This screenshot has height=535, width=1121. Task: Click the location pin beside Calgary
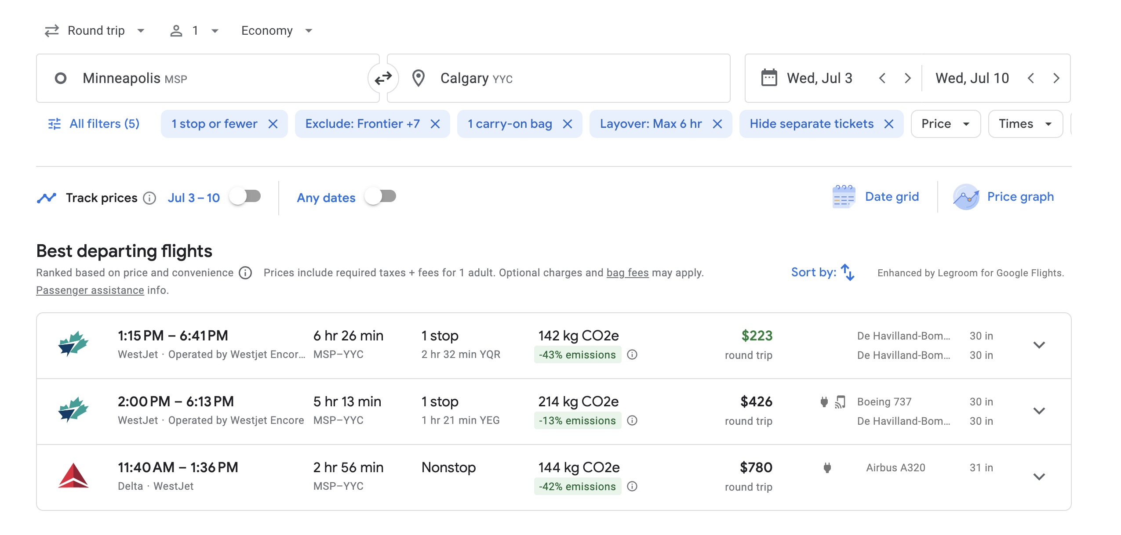point(419,78)
